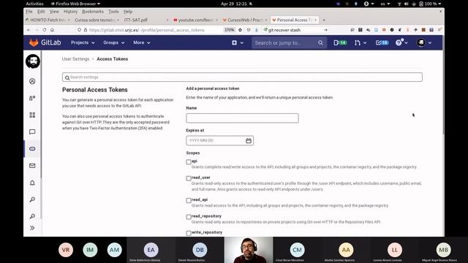Open Emails sidebar envelope icon
468x263 pixels.
tap(32, 166)
